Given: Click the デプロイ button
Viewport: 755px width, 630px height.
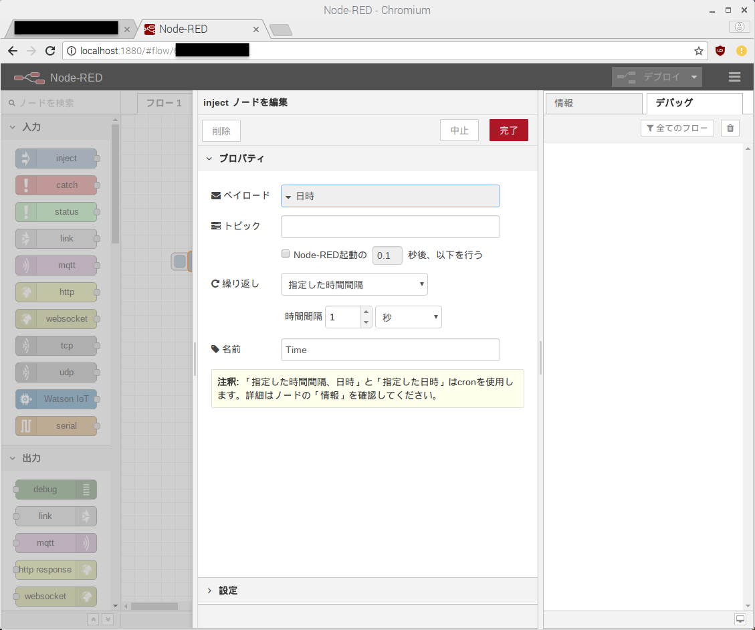Looking at the screenshot, I should point(649,77).
